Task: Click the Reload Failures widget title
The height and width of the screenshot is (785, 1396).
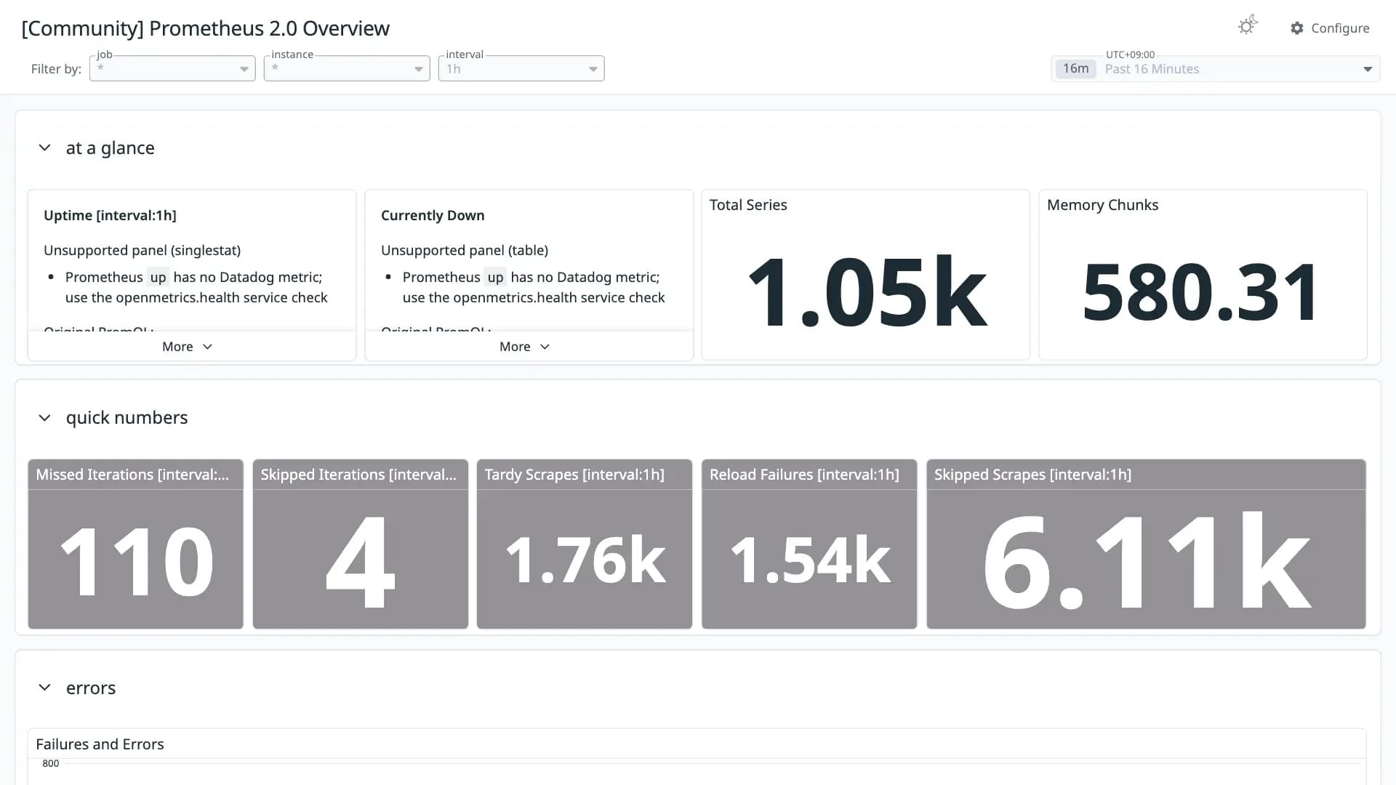Action: pos(804,475)
